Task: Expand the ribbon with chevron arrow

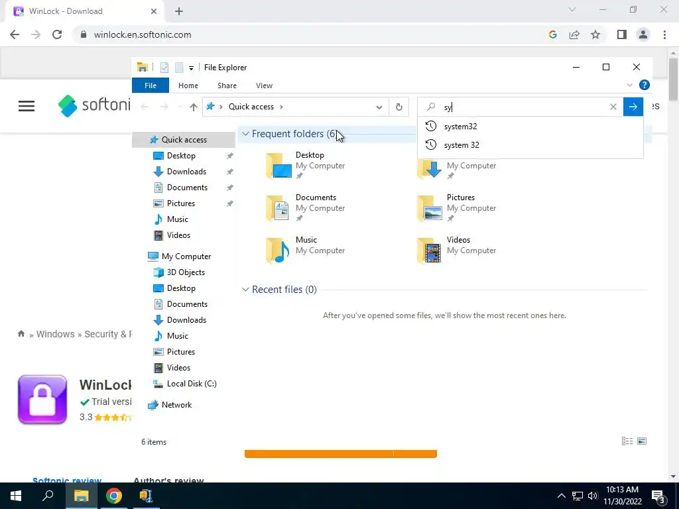Action: click(630, 85)
